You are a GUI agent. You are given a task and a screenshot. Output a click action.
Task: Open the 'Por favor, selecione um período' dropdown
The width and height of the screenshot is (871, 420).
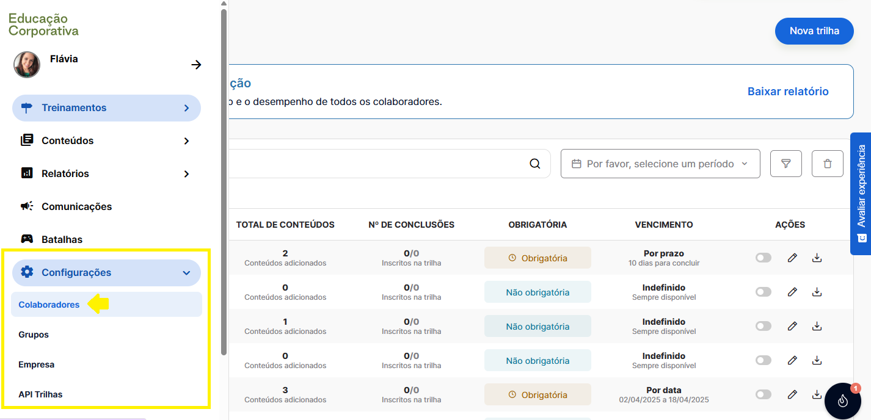(660, 164)
